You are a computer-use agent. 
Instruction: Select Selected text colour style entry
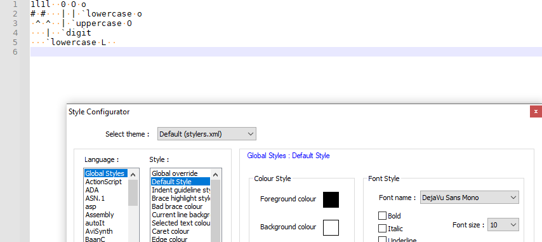coord(180,223)
